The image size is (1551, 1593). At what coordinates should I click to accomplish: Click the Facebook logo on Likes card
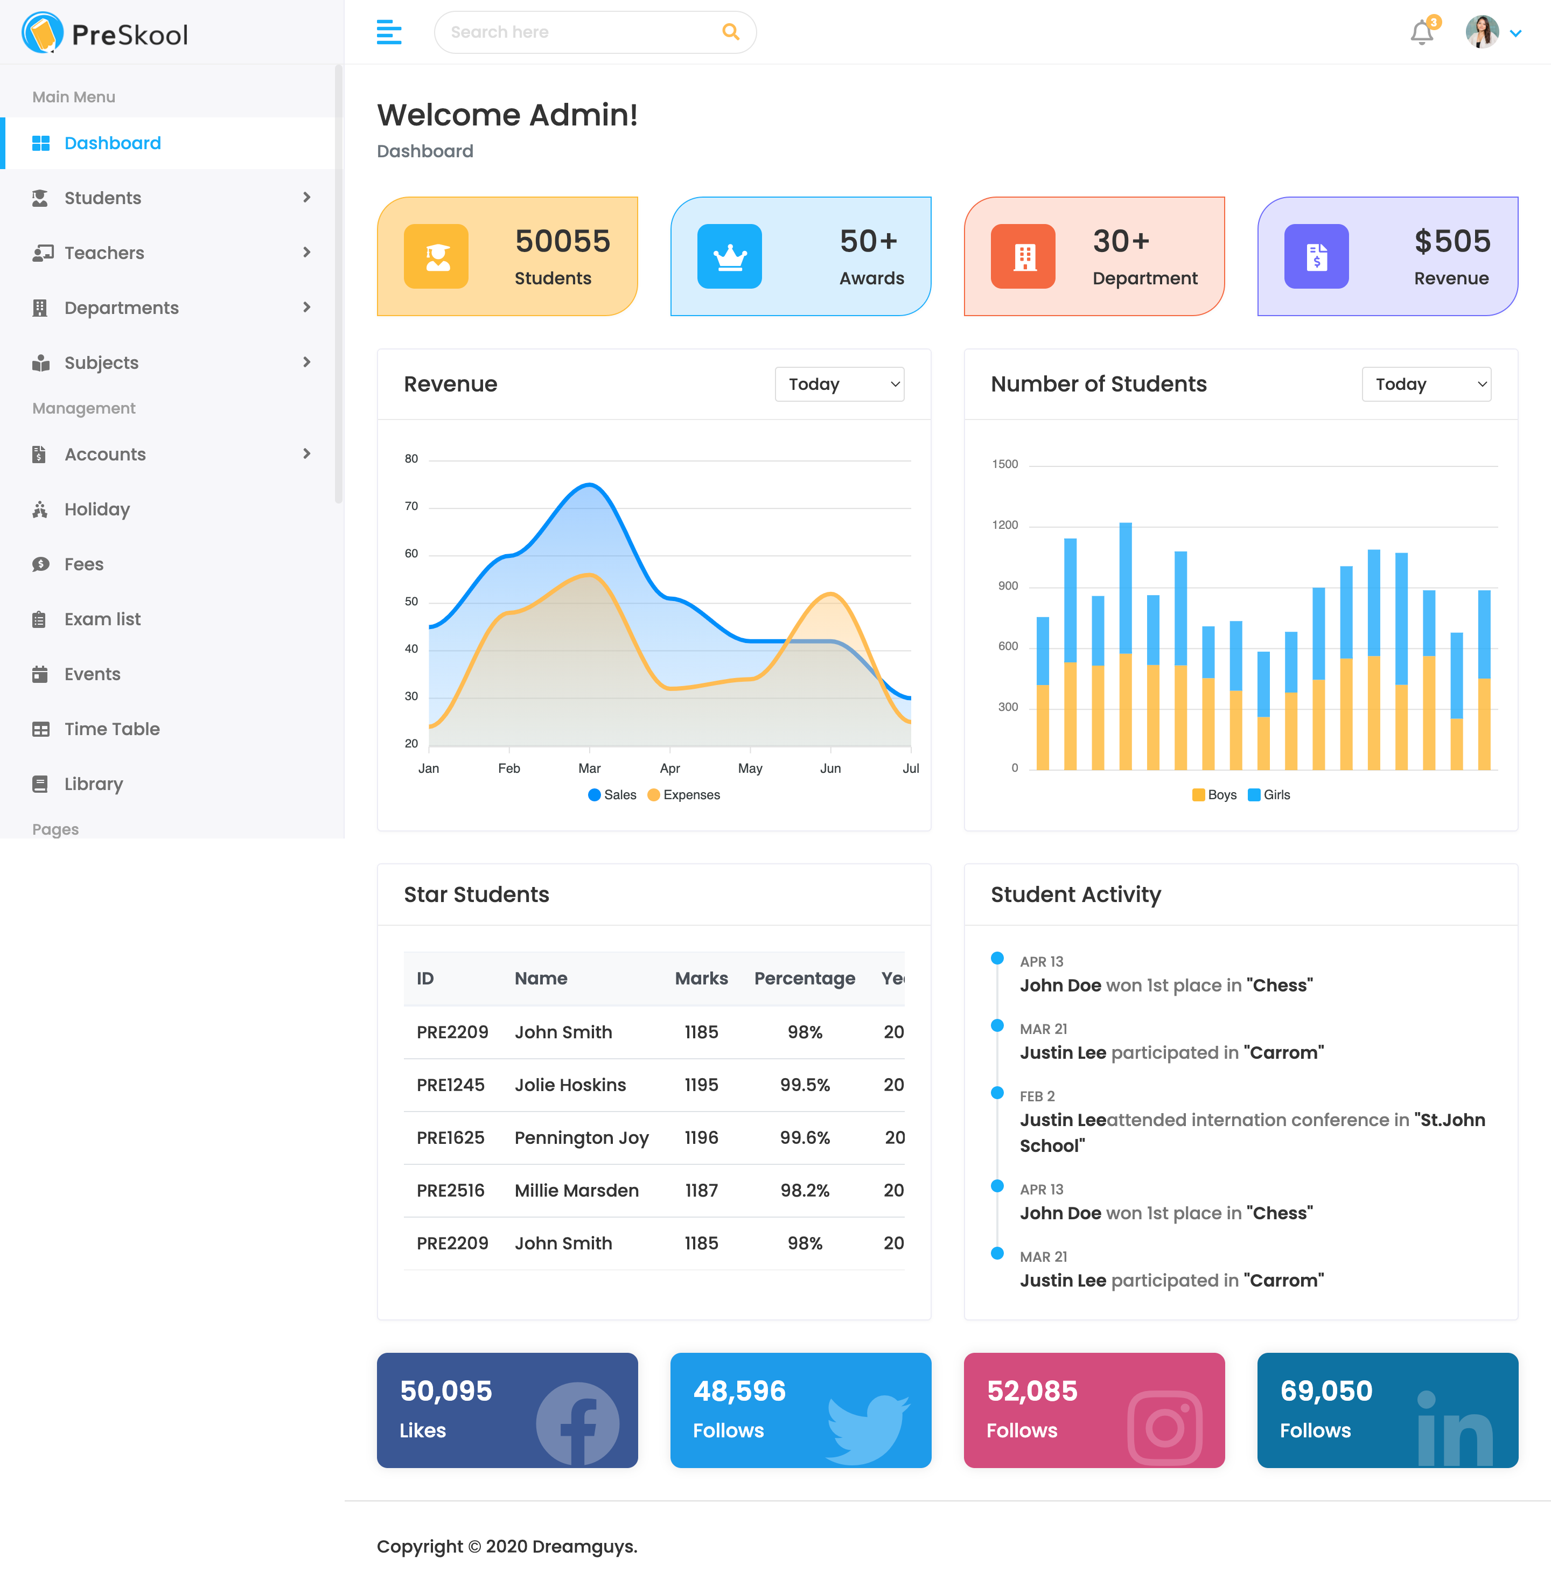[x=577, y=1423]
